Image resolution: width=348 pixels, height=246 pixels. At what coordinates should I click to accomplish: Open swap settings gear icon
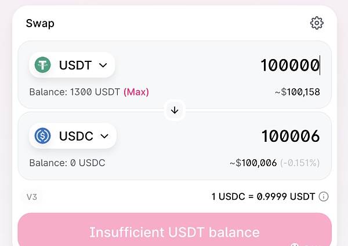[317, 23]
